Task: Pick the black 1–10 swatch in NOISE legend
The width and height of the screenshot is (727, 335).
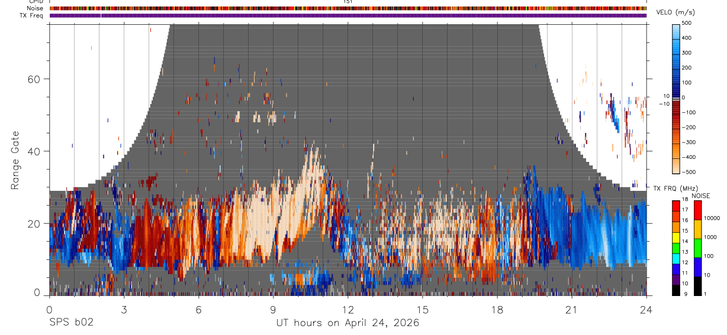Action: (698, 286)
